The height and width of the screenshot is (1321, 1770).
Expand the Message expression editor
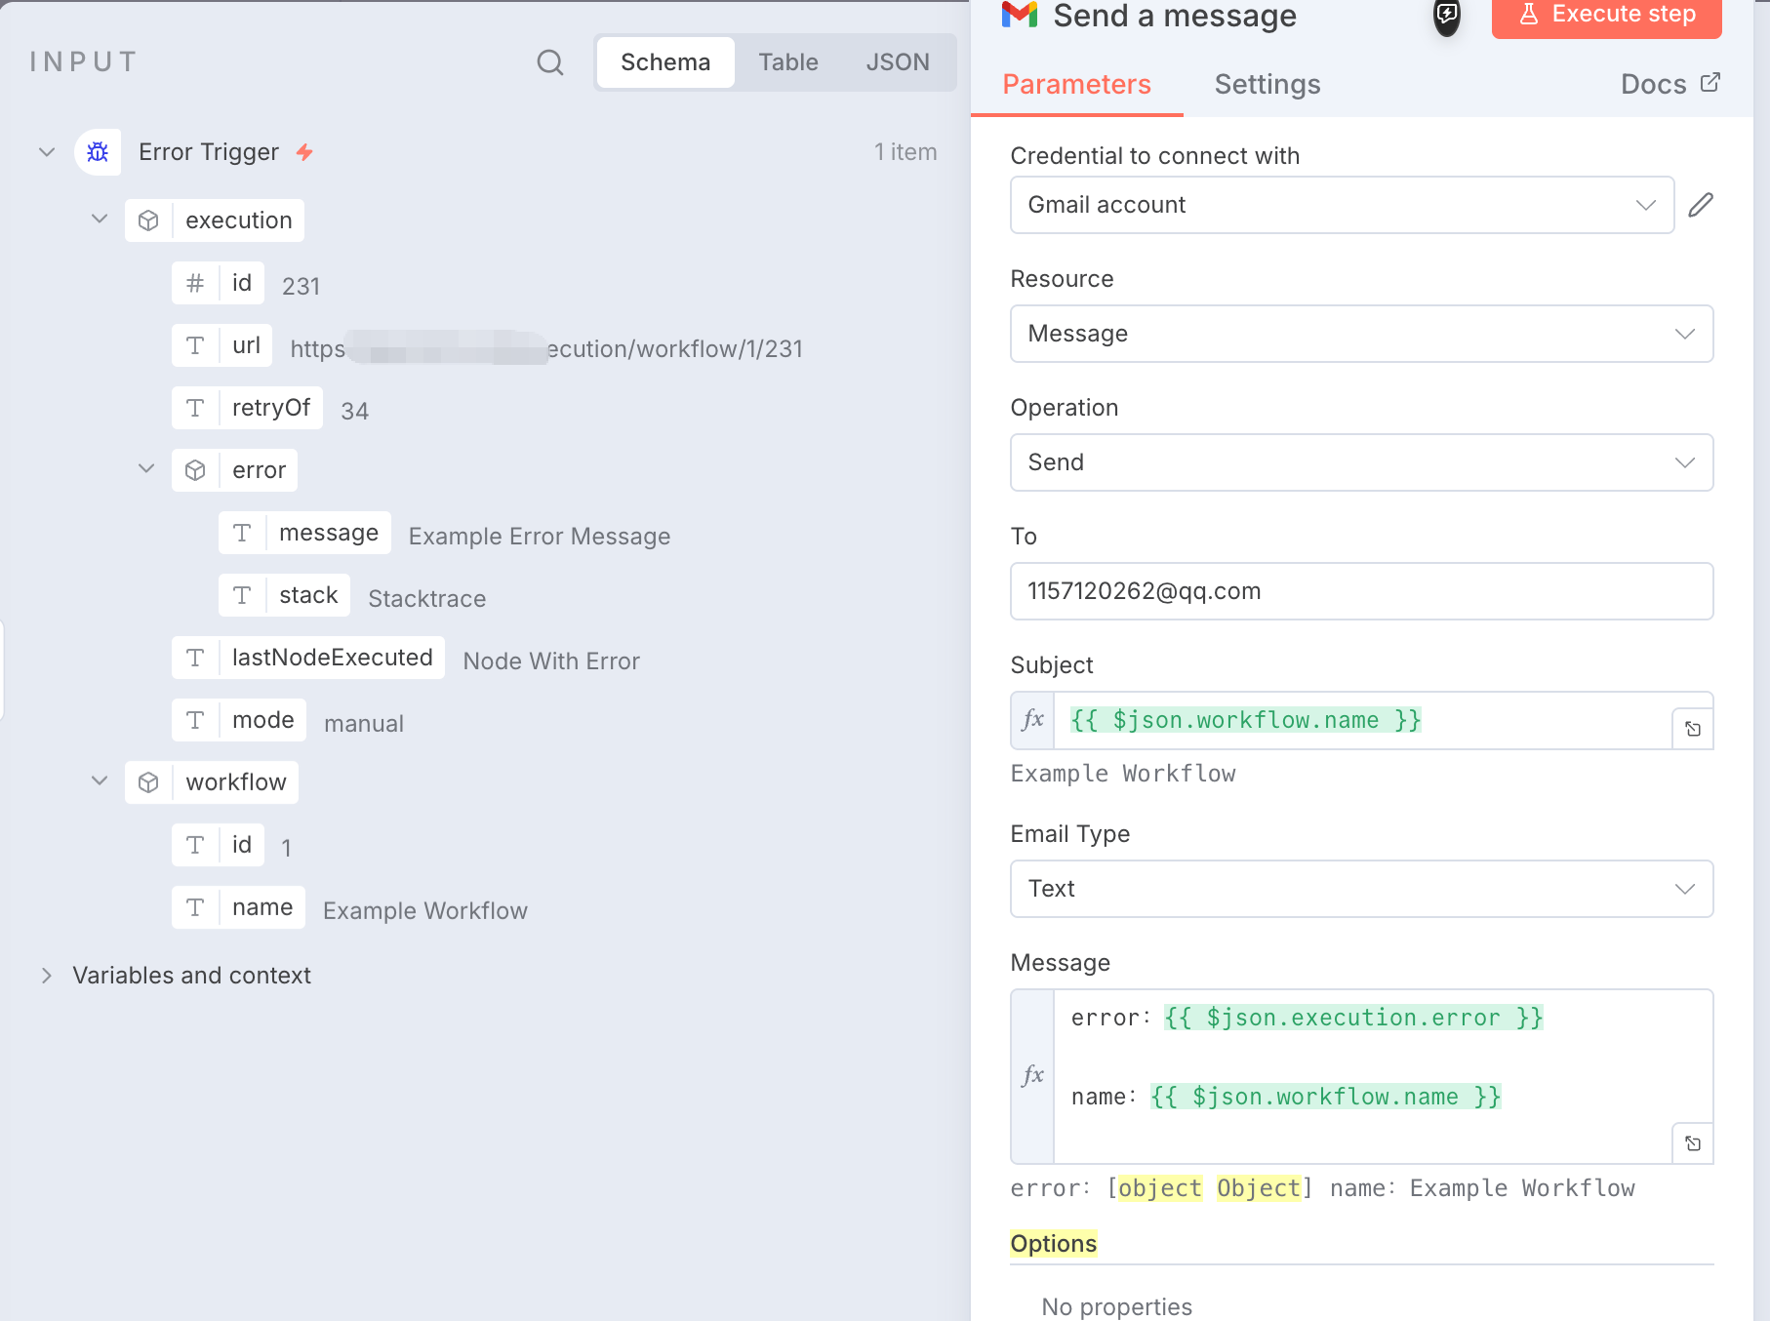tap(1693, 1143)
